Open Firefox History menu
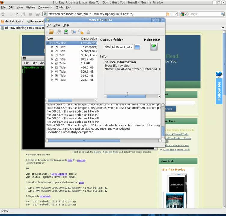 (31, 7)
